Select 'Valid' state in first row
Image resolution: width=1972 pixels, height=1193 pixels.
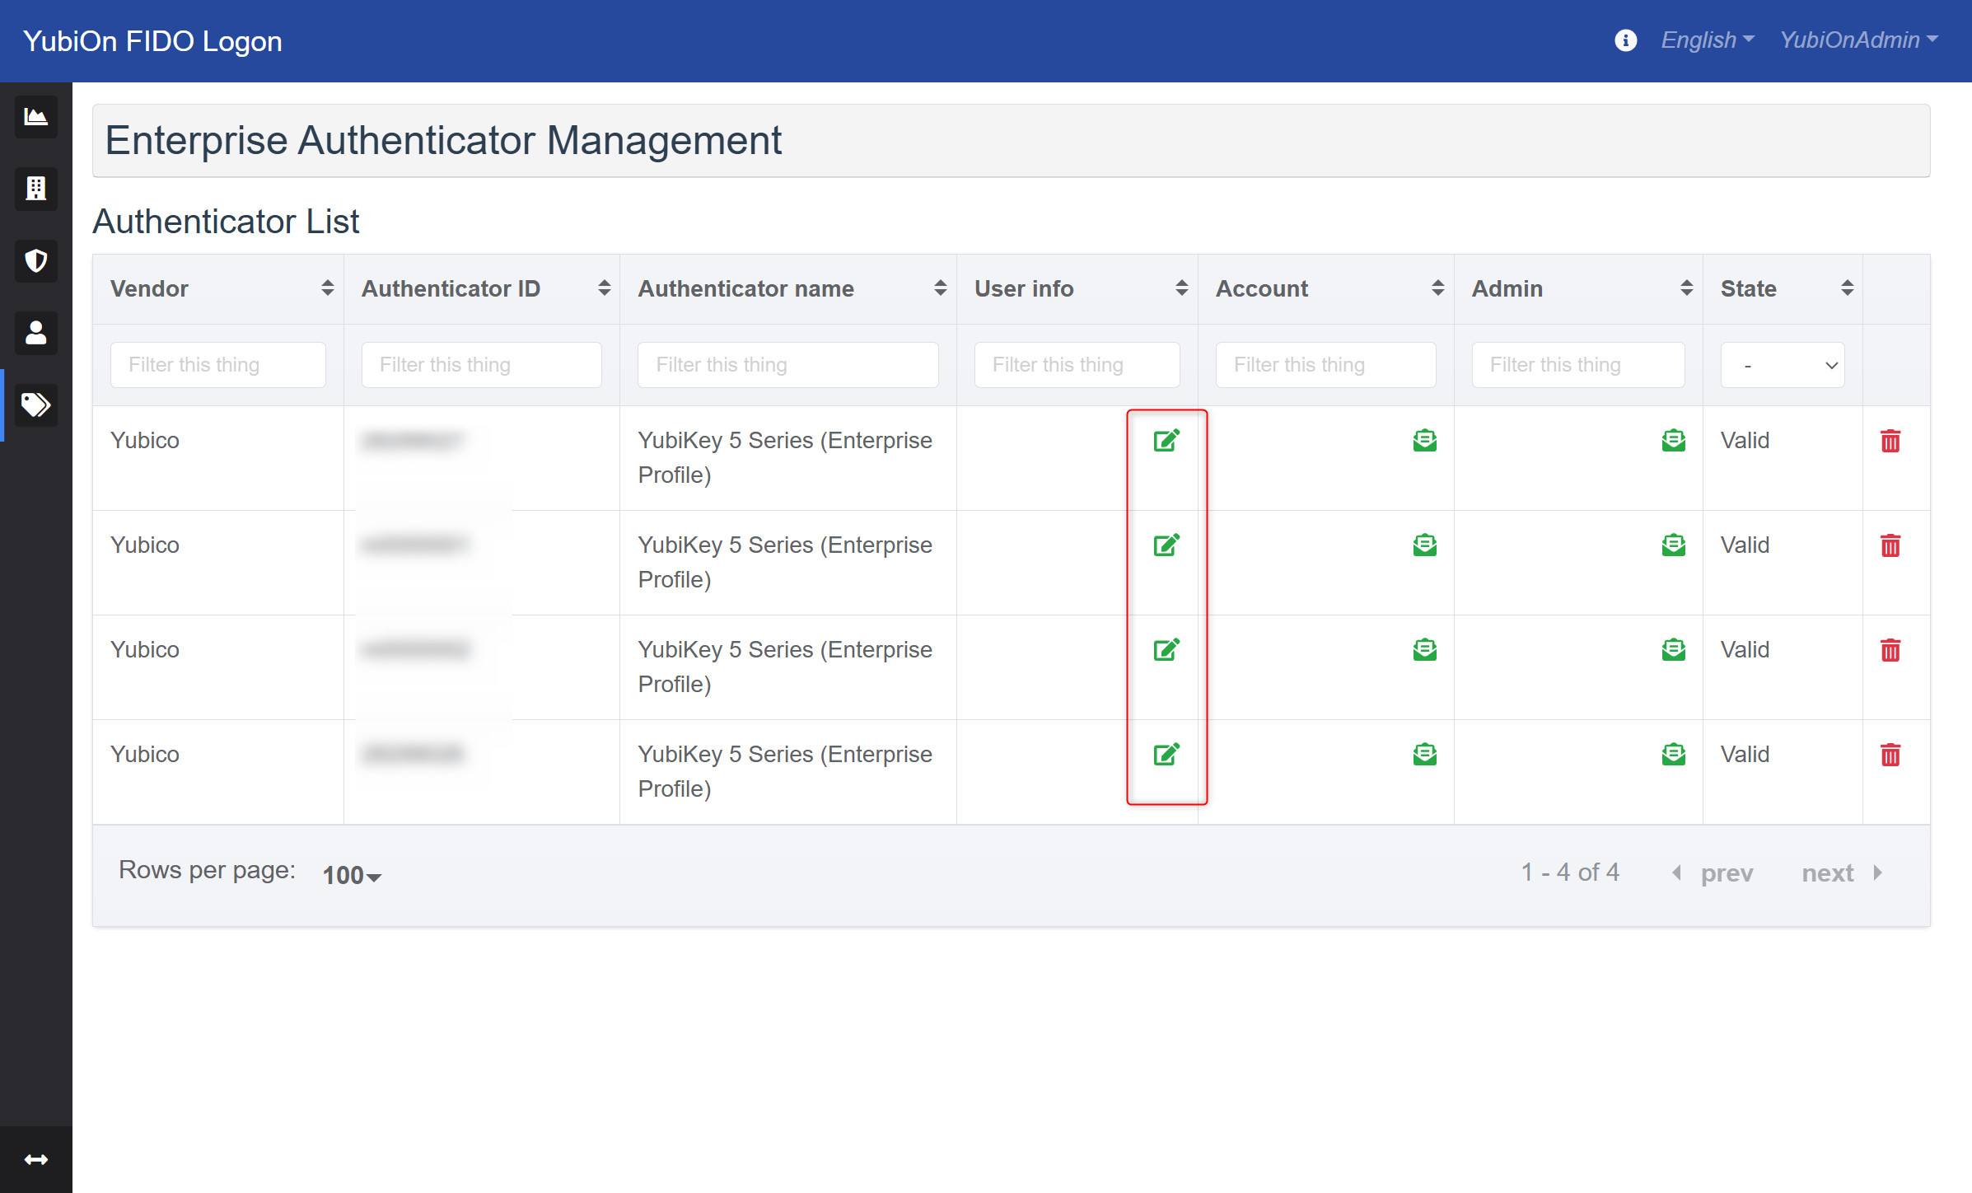tap(1745, 441)
